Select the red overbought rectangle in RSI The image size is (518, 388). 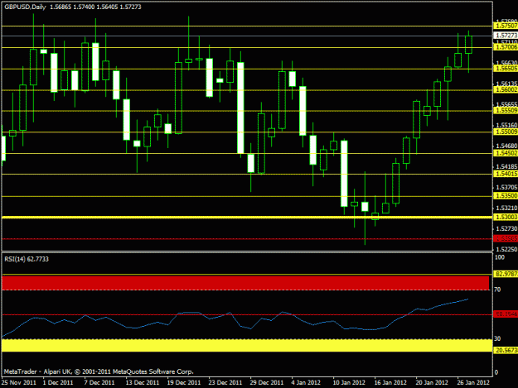tap(245, 283)
